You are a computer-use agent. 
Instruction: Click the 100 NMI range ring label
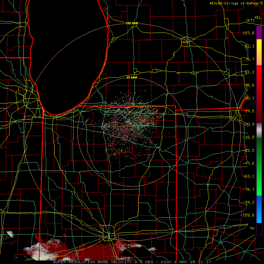click(132, 23)
